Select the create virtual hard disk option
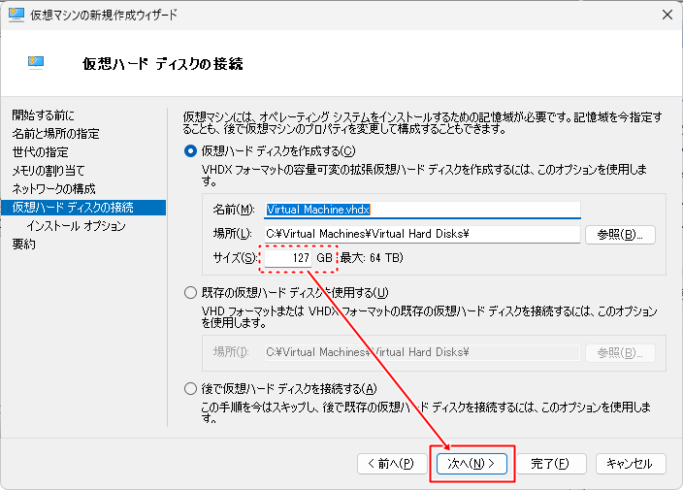The image size is (683, 490). coord(190,150)
